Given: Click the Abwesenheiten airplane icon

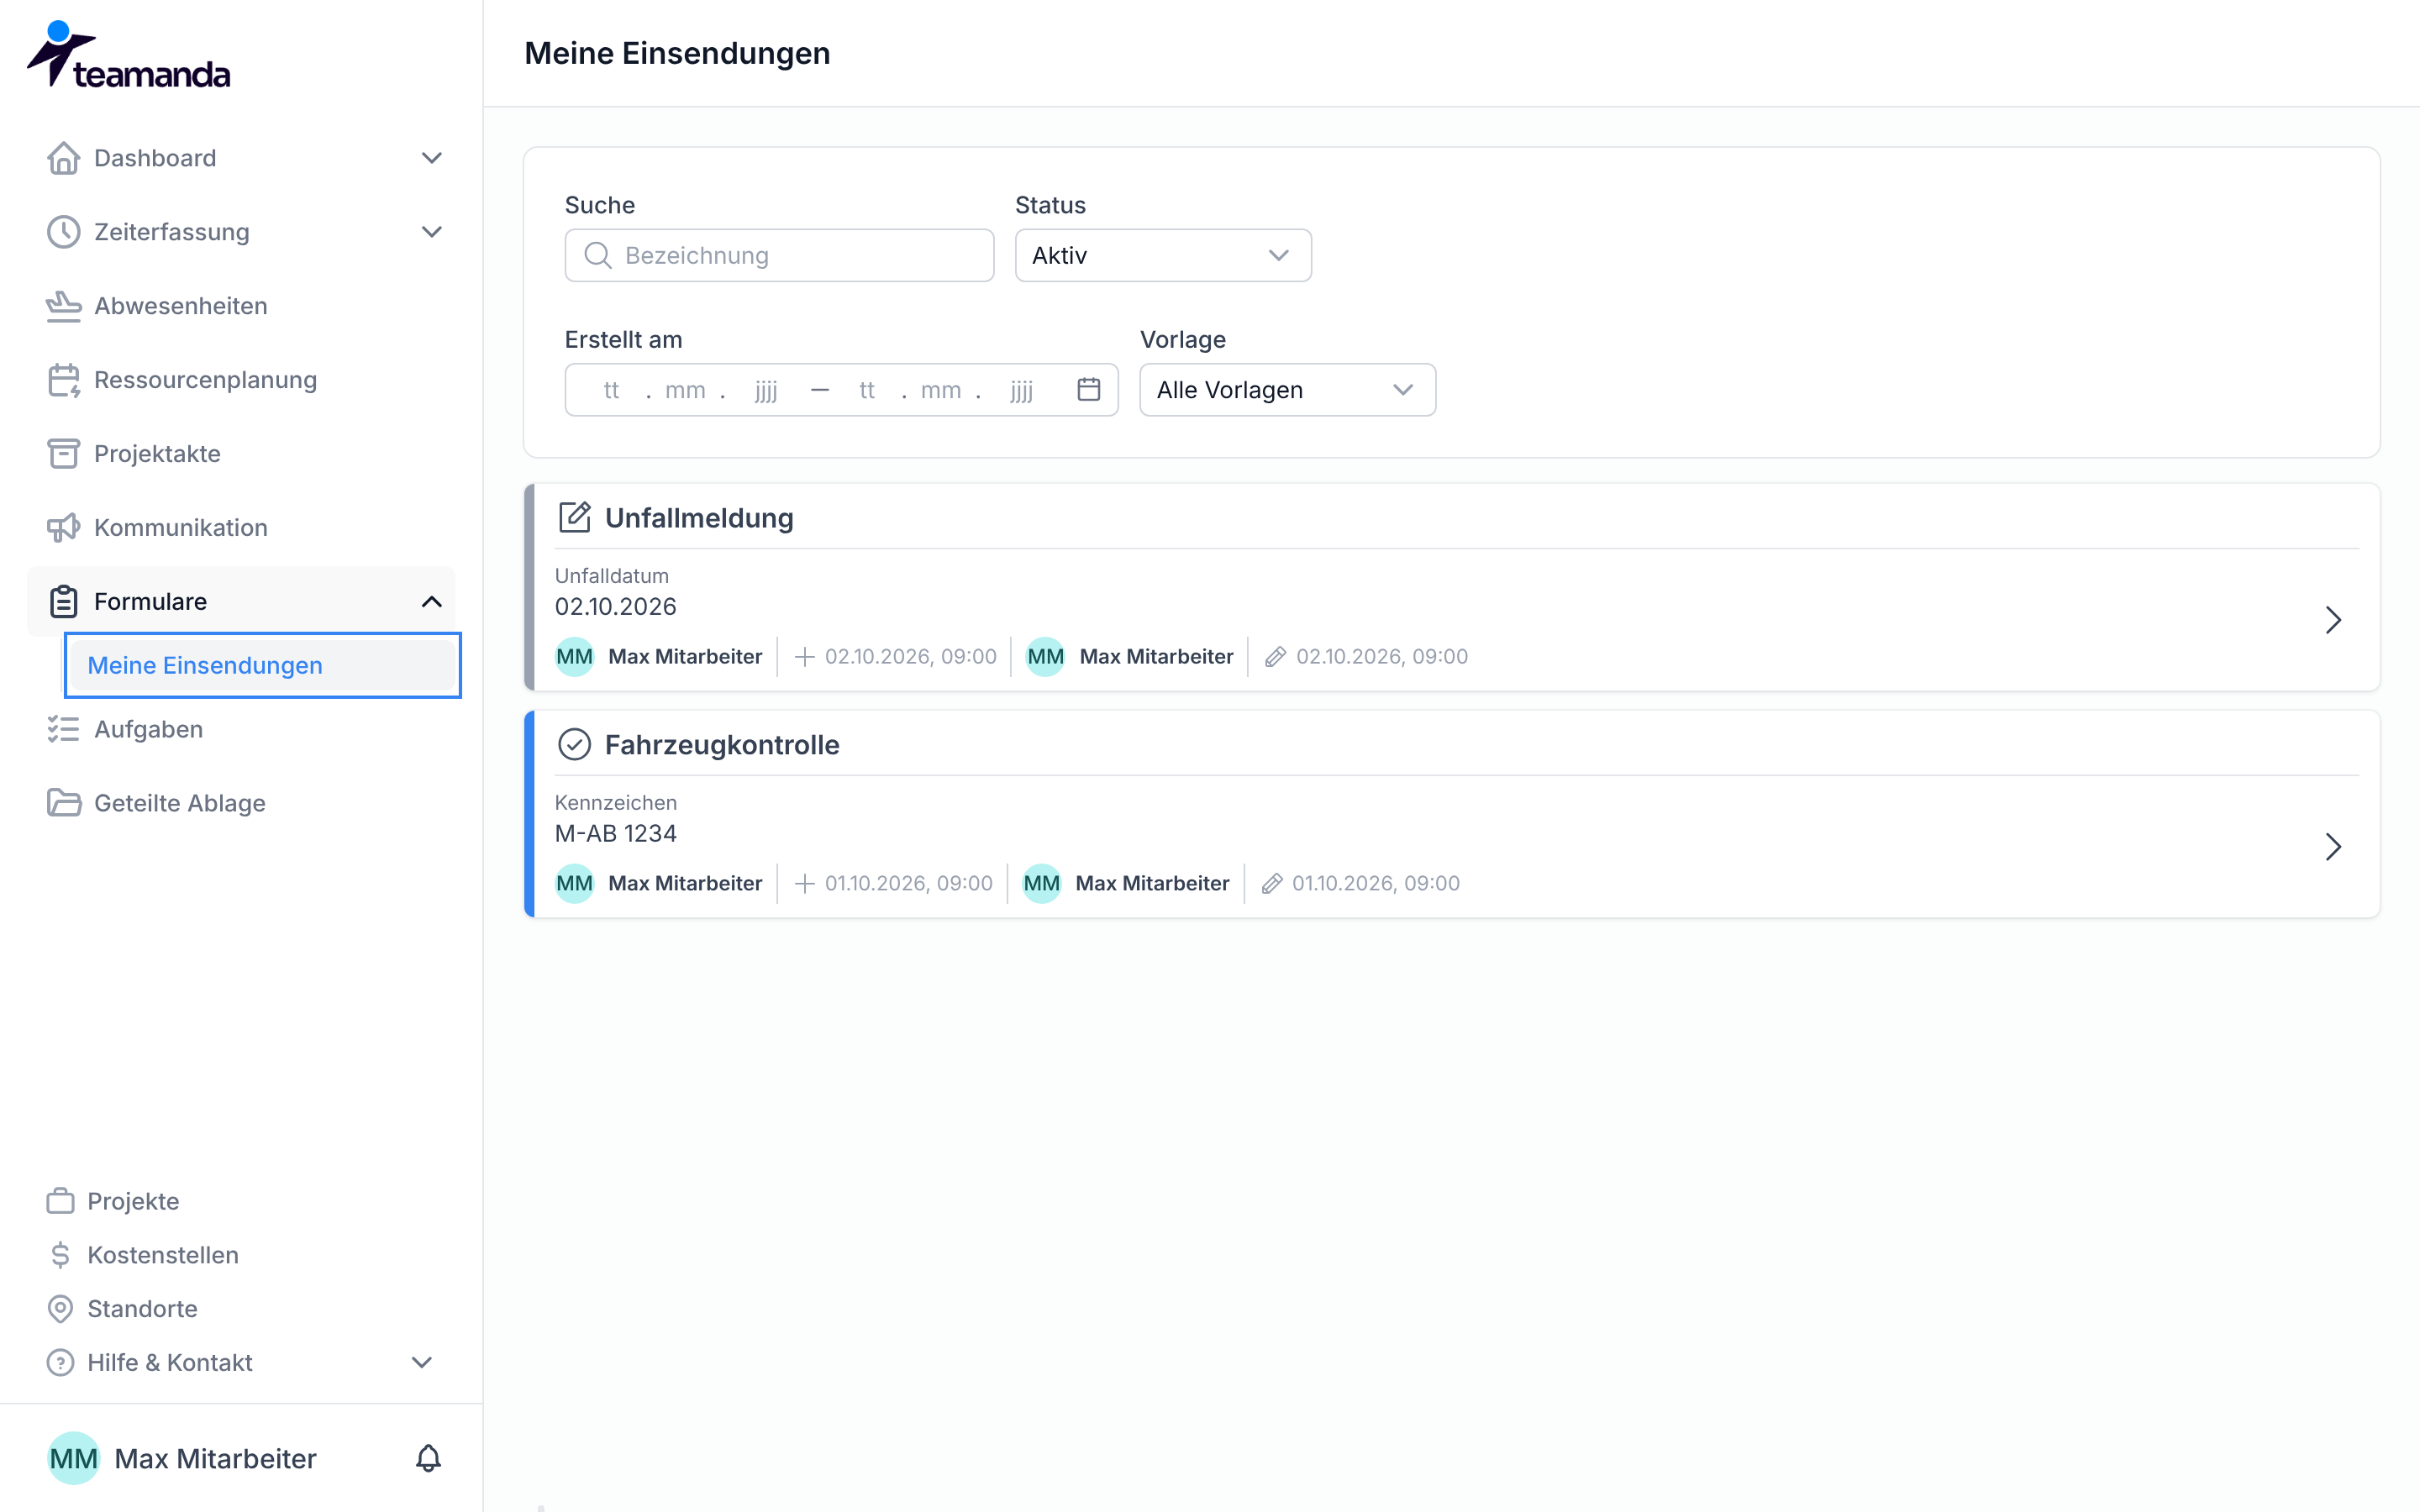Looking at the screenshot, I should point(64,306).
